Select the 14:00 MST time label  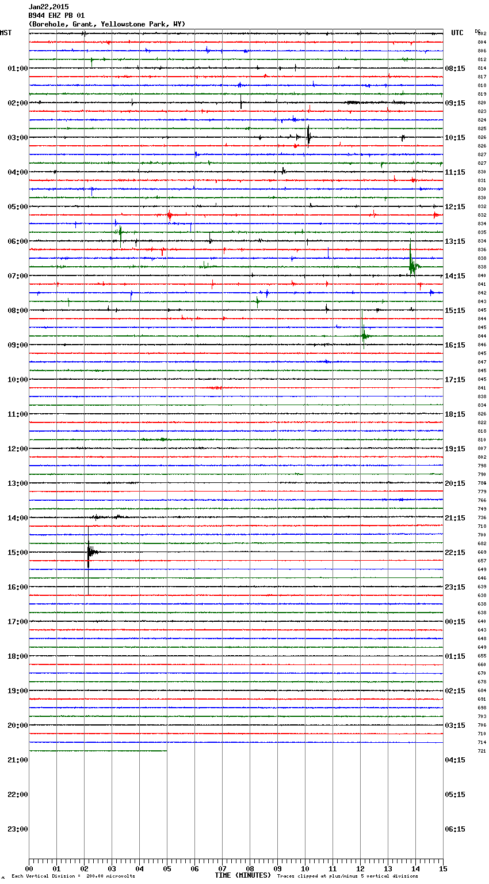click(17, 518)
